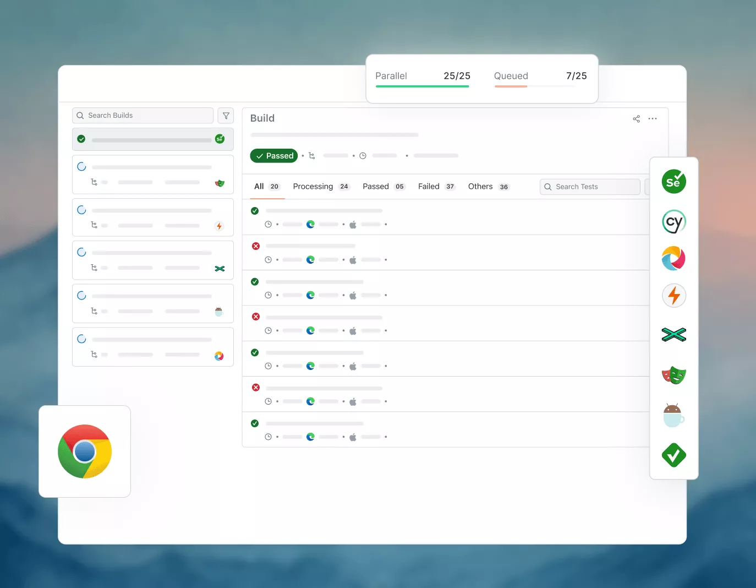Viewport: 756px width, 588px height.
Task: Open the first passed test row
Action: (446, 217)
